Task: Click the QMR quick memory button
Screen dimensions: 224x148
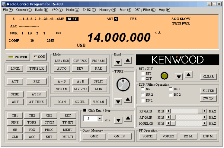Action: 94,136
